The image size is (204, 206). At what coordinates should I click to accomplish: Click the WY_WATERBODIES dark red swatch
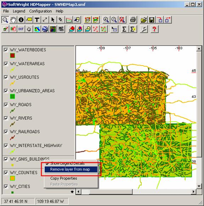12,55
